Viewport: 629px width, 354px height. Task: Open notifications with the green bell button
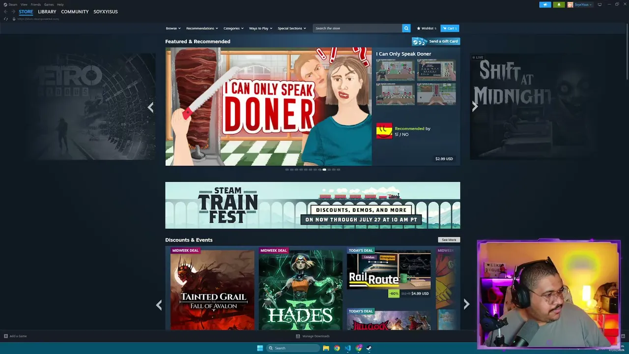[x=559, y=4]
